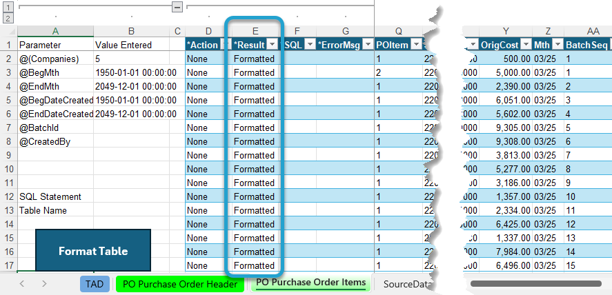Image resolution: width=612 pixels, height=295 pixels.
Task: Open PO Purchase Order Header sheet tab
Action: [180, 284]
